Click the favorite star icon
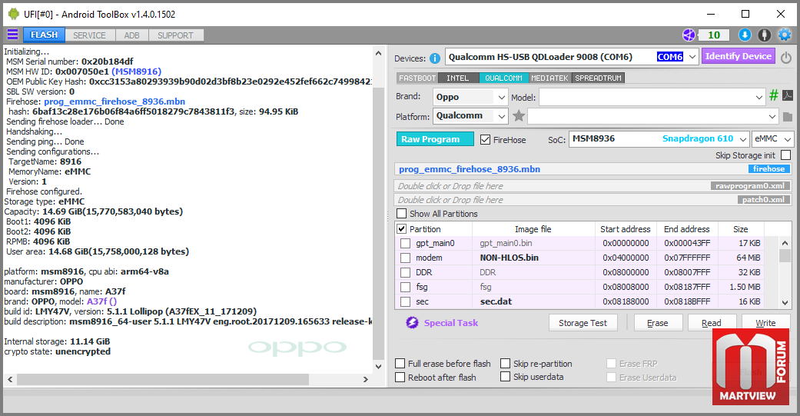 (519, 116)
